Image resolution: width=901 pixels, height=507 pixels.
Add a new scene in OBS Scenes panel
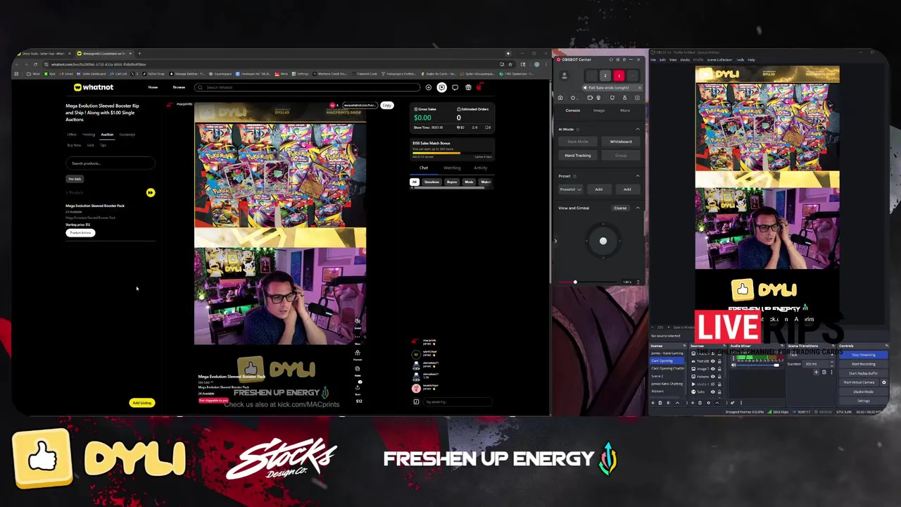[x=653, y=403]
